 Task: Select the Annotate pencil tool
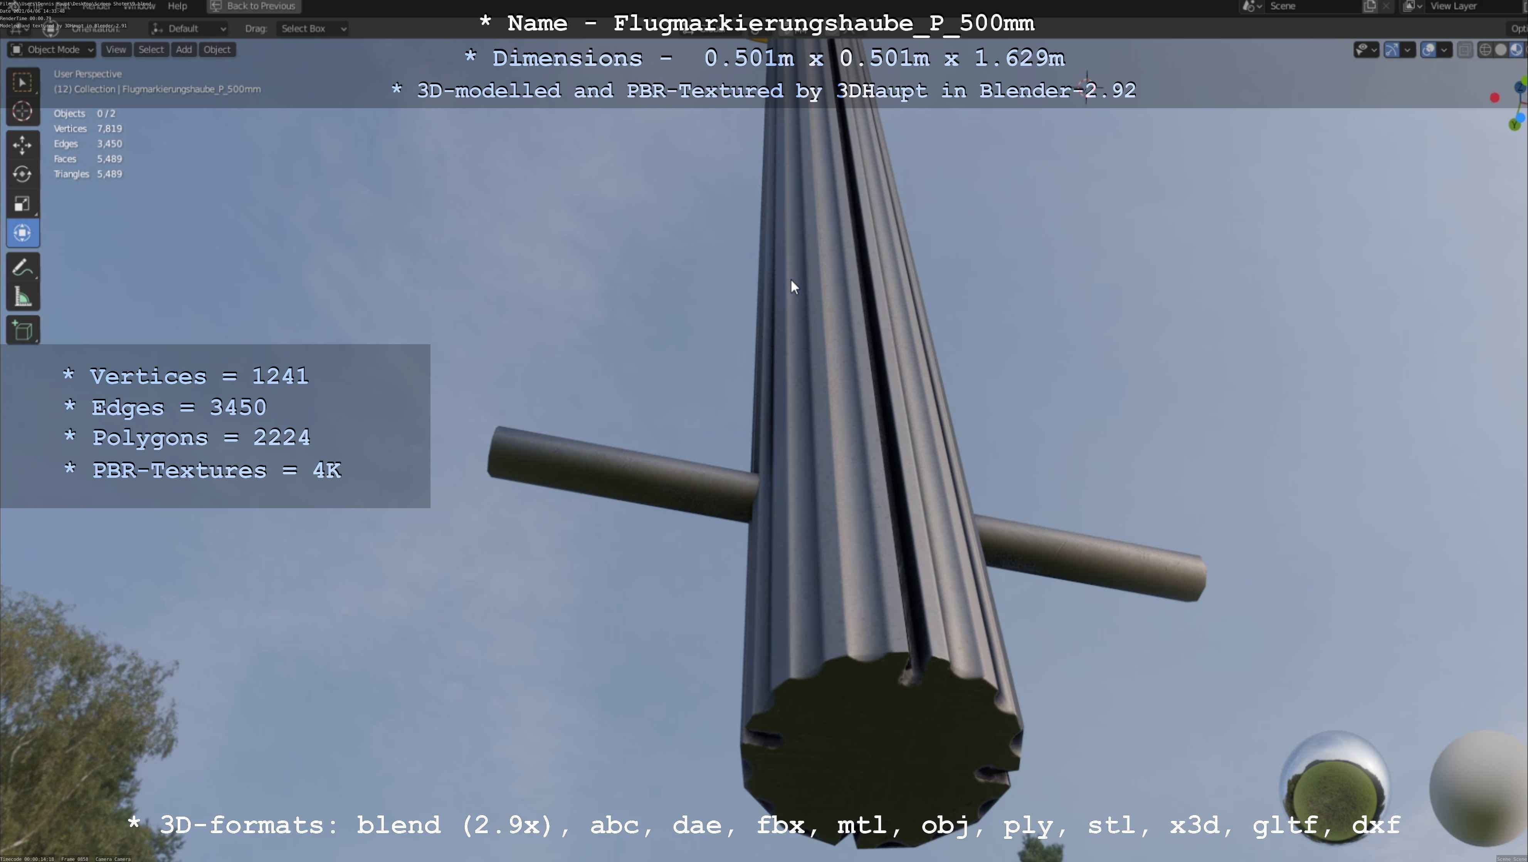[22, 267]
